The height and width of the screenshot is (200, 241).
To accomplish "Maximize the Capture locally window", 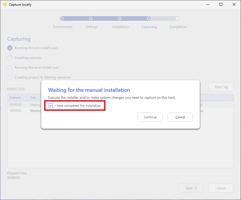I will pyautogui.click(x=221, y=4).
